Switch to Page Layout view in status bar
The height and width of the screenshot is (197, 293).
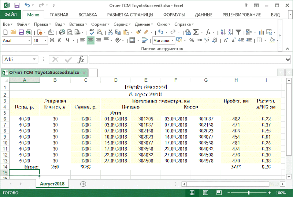pos(205,193)
